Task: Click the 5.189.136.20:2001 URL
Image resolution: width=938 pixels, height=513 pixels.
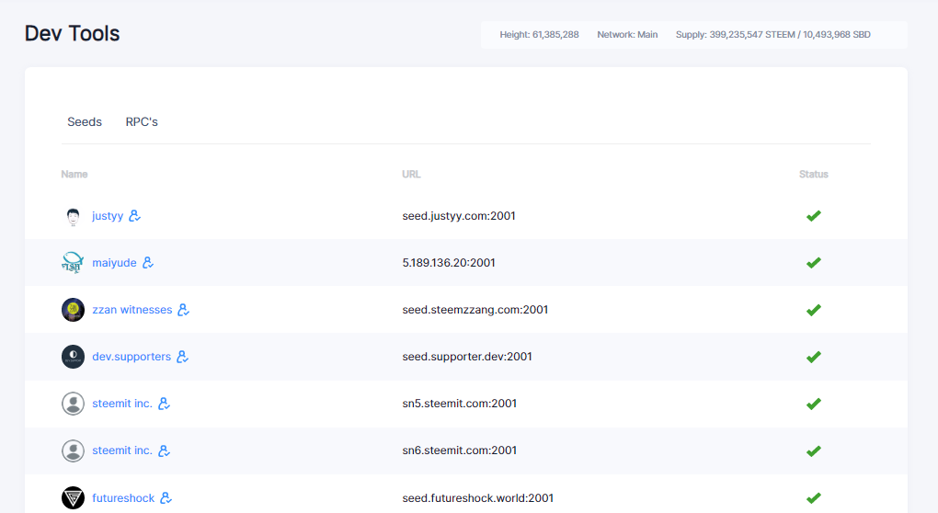Action: coord(449,263)
